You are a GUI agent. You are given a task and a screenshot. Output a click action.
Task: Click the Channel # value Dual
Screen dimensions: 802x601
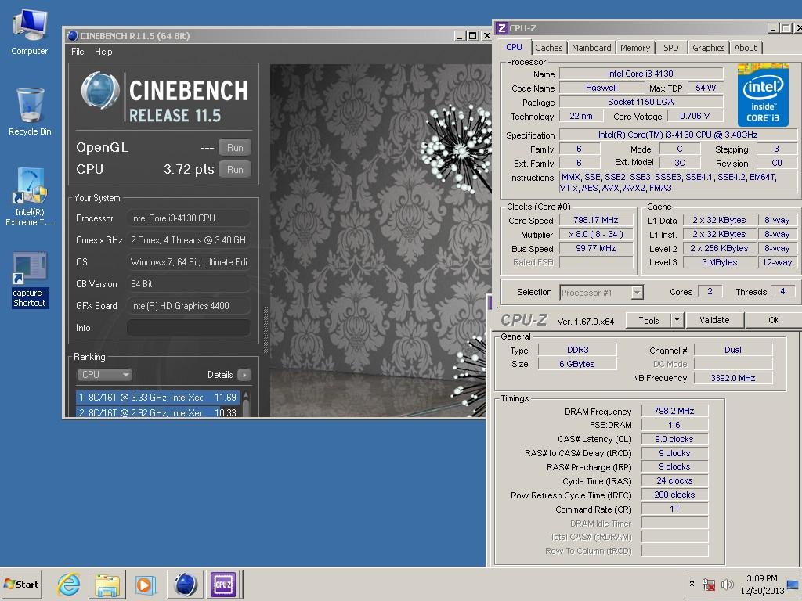[732, 350]
